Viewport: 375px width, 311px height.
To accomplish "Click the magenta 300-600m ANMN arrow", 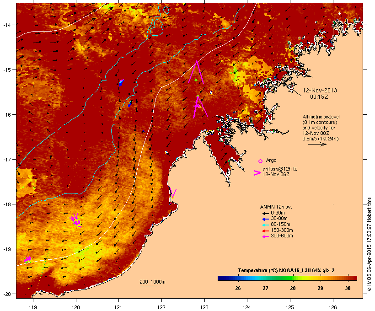I will pos(265,236).
